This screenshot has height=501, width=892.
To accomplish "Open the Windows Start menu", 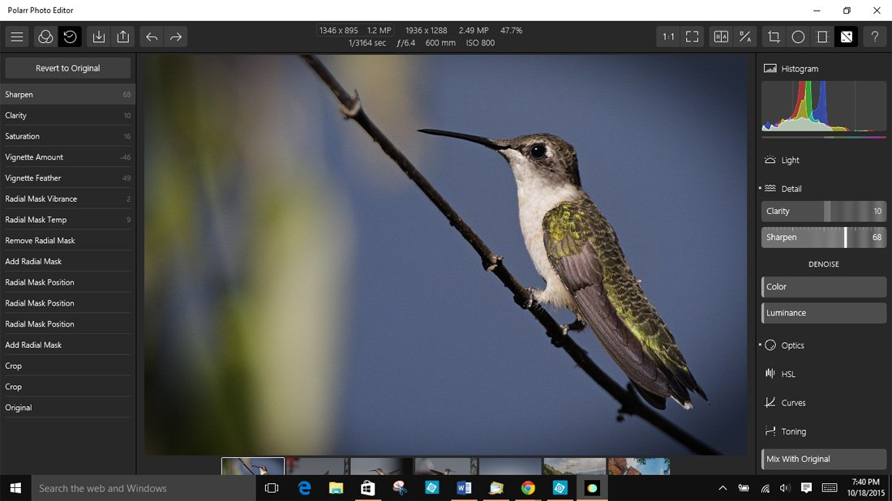I will [15, 487].
